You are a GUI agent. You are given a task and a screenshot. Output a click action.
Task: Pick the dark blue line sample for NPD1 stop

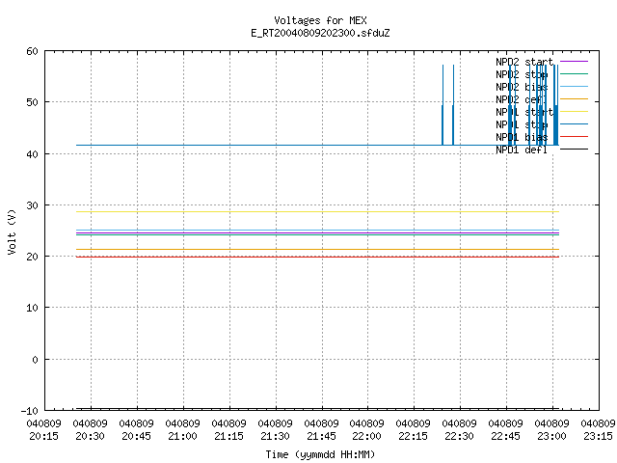(x=574, y=124)
